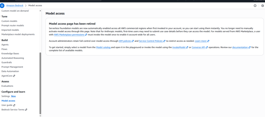
Task: Click external icon after IAM policies
Action: point(133,41)
